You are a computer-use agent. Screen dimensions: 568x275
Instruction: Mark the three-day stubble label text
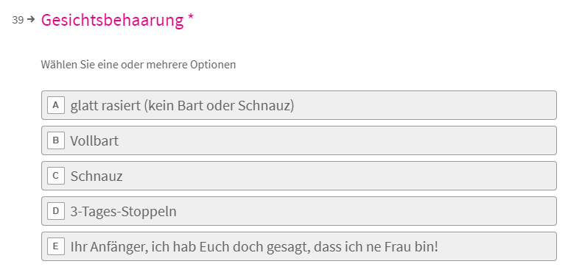click(x=123, y=212)
